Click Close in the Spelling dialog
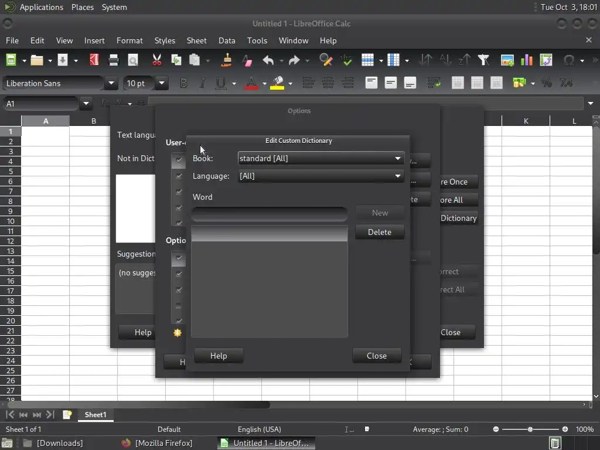Viewport: 600px width, 450px height. coord(457,333)
